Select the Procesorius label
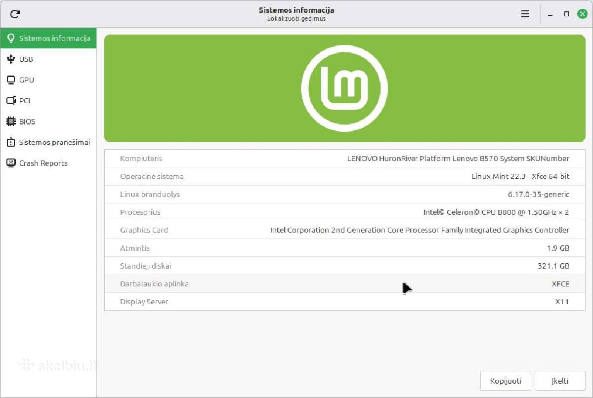This screenshot has height=398, width=593. (x=140, y=212)
